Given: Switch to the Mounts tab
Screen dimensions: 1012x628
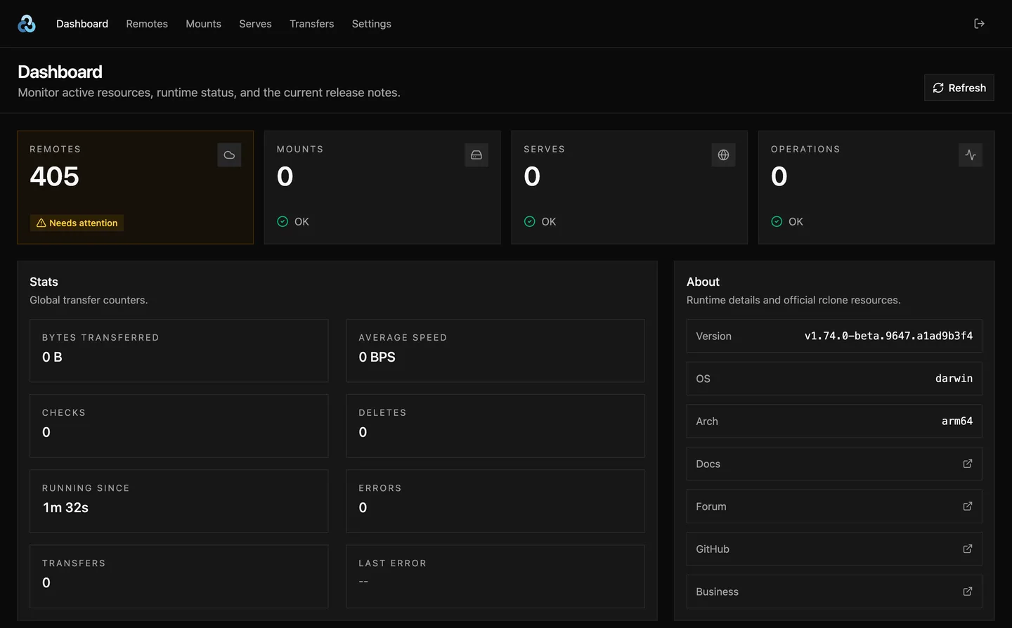Looking at the screenshot, I should click(x=203, y=24).
